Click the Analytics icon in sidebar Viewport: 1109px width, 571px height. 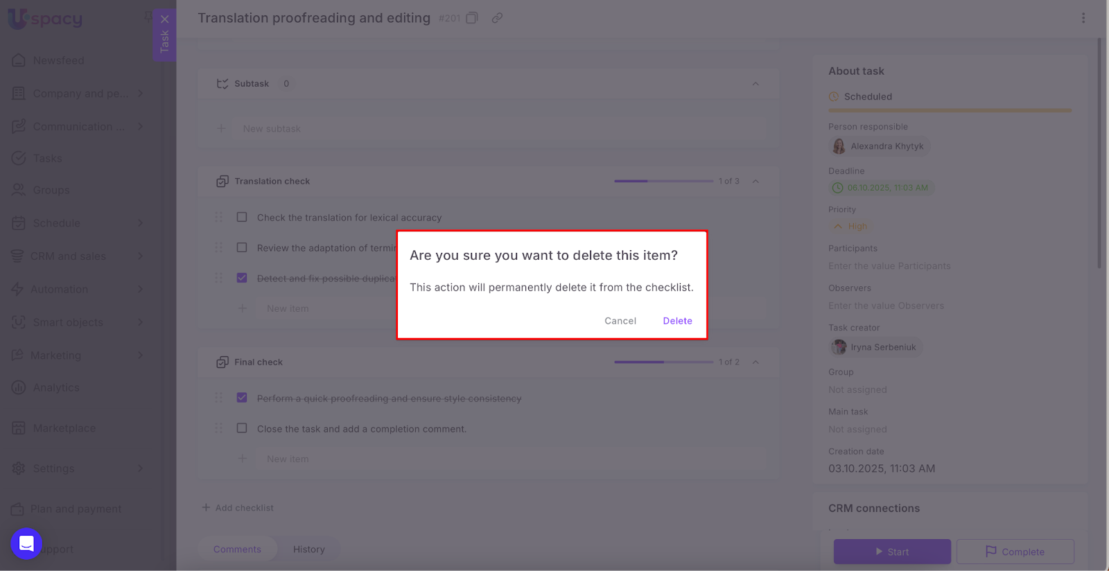[19, 388]
